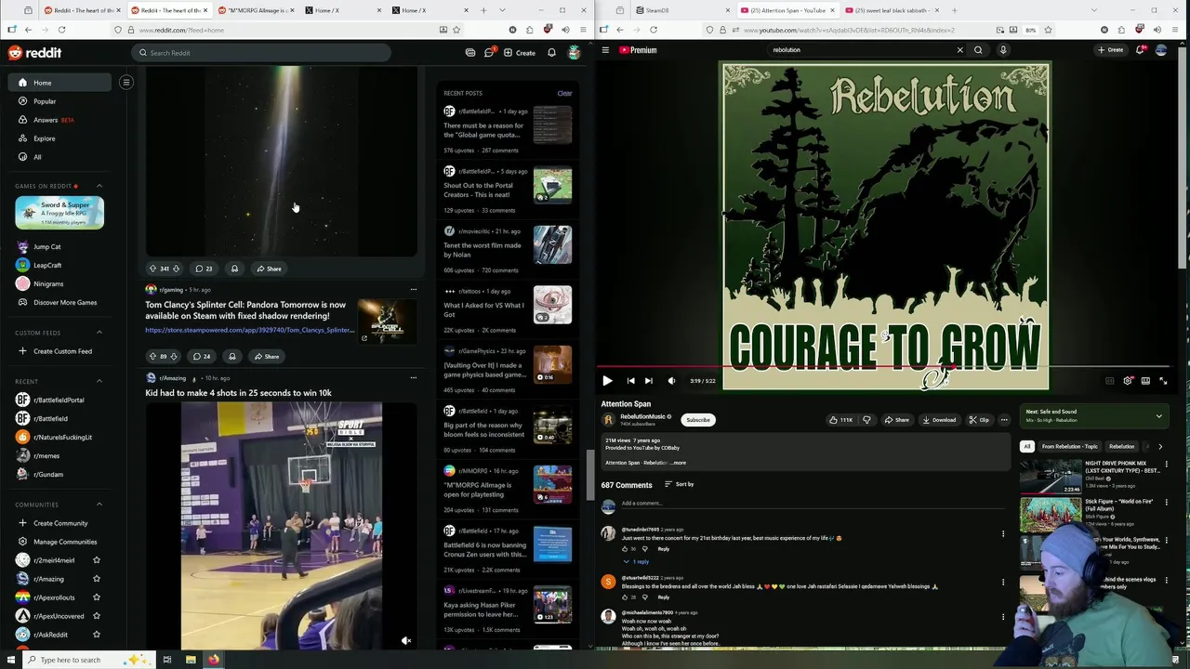The width and height of the screenshot is (1190, 669).
Task: Upvote the post with 341 votes
Action: pos(152,269)
